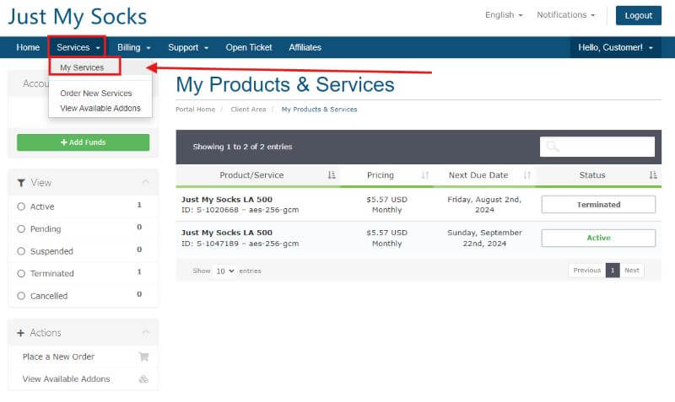Click the Next Due Date column header
The image size is (675, 402).
tap(478, 175)
